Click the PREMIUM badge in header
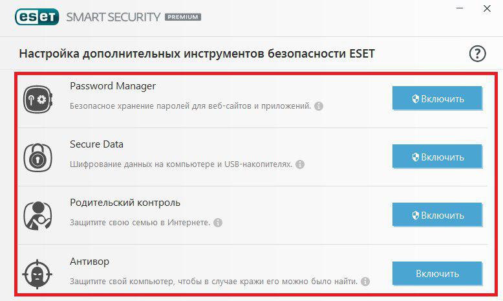 pos(183,17)
